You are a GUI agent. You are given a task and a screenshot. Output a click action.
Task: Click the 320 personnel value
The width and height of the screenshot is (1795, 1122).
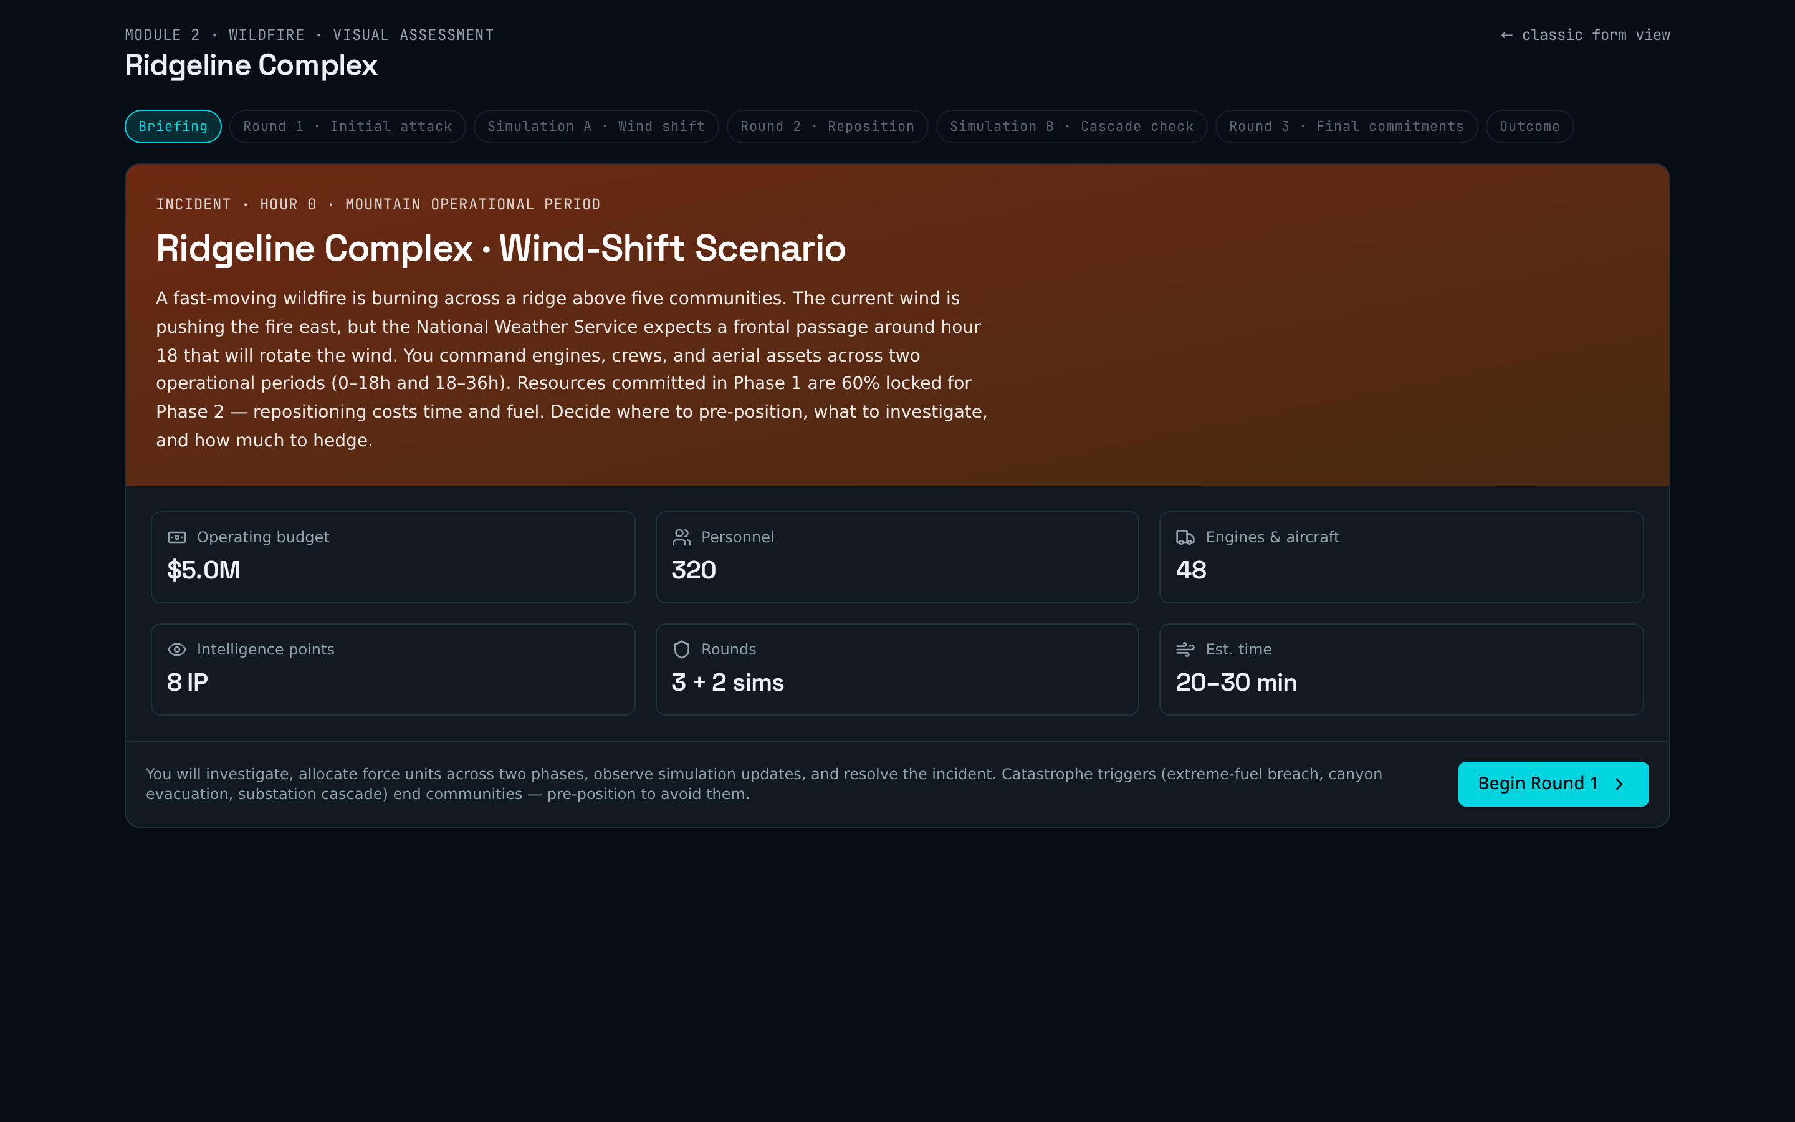[694, 570]
